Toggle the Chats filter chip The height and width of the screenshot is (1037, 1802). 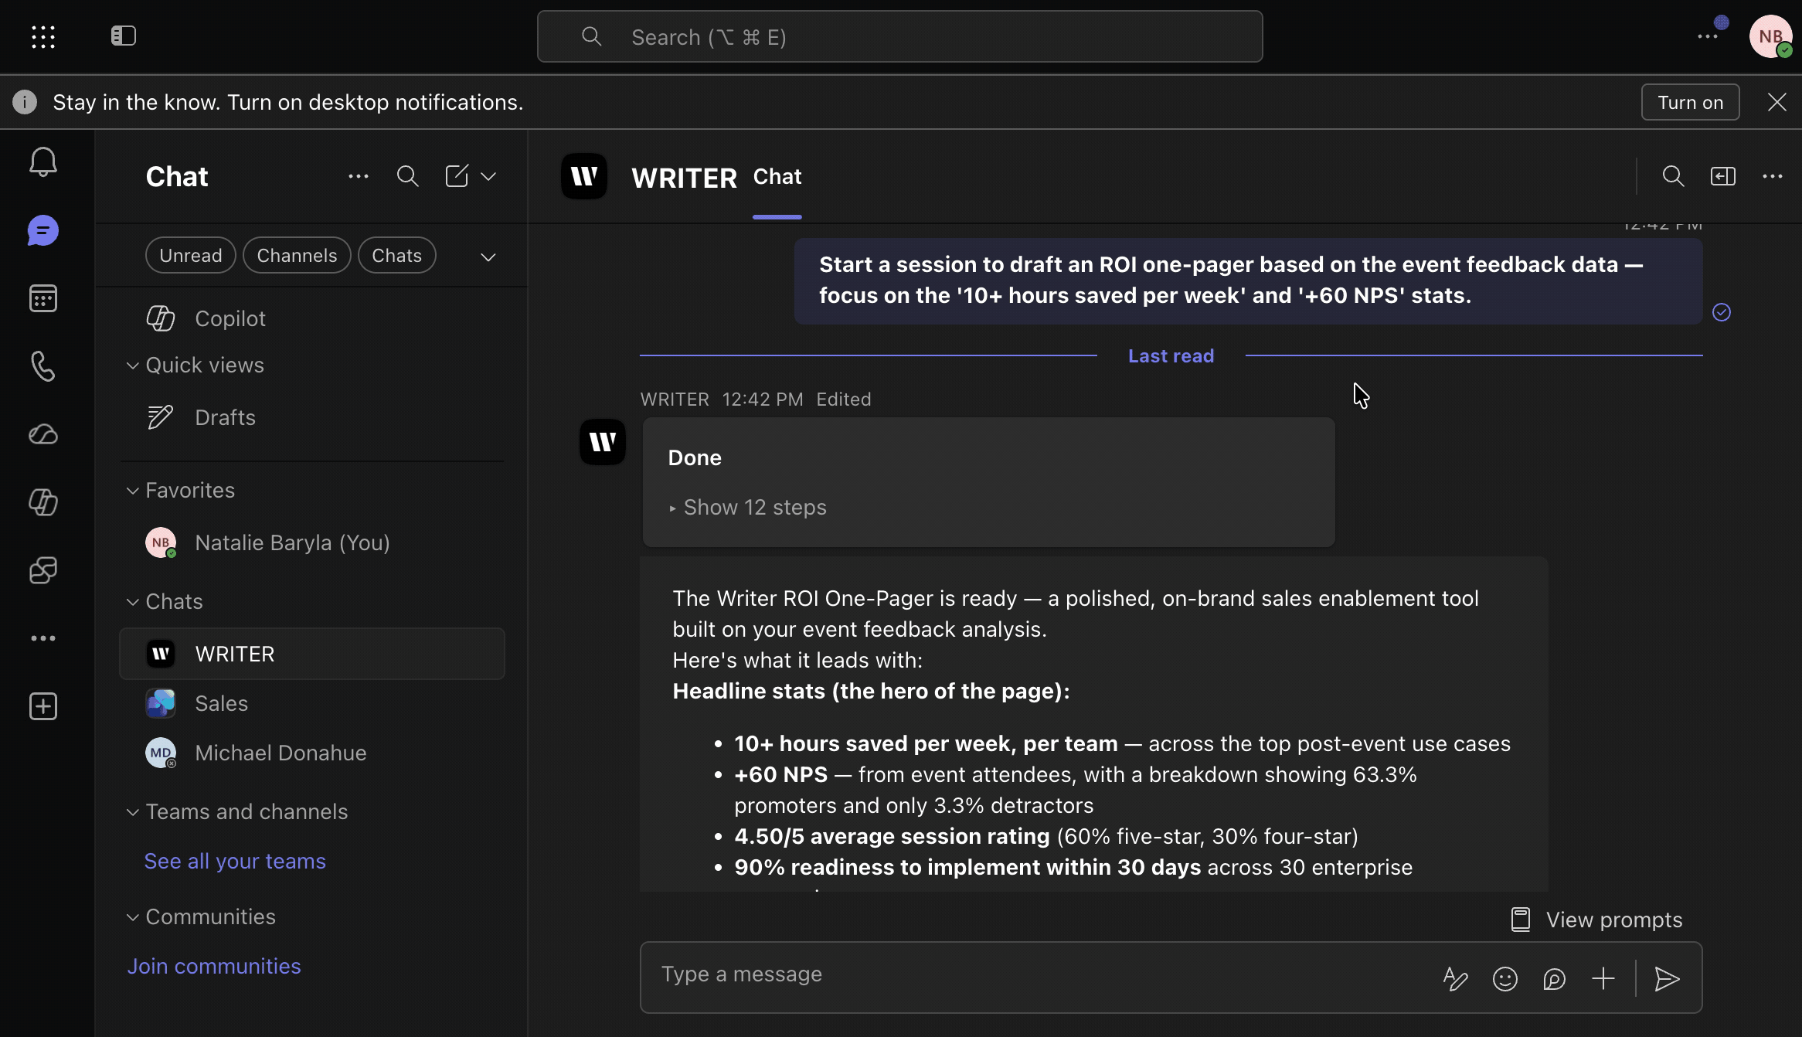point(397,255)
